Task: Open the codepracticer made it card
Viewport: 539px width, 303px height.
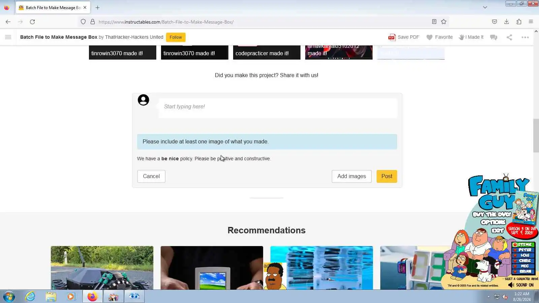Action: 267,53
